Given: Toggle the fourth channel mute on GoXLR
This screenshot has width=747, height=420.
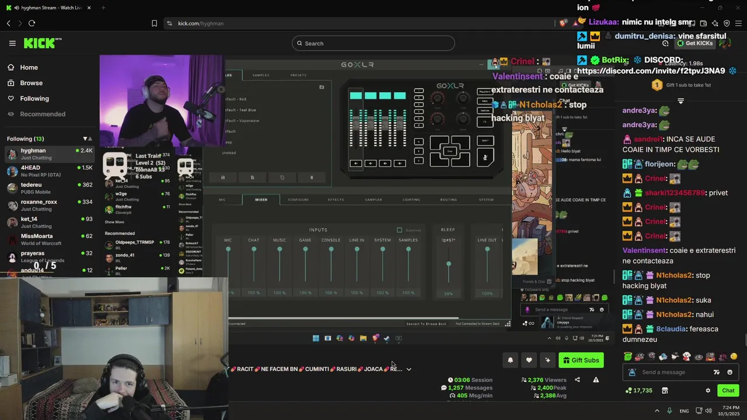Looking at the screenshot, I should tap(399, 163).
